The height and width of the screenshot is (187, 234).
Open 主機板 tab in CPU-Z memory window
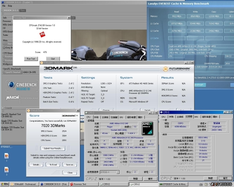180,117
